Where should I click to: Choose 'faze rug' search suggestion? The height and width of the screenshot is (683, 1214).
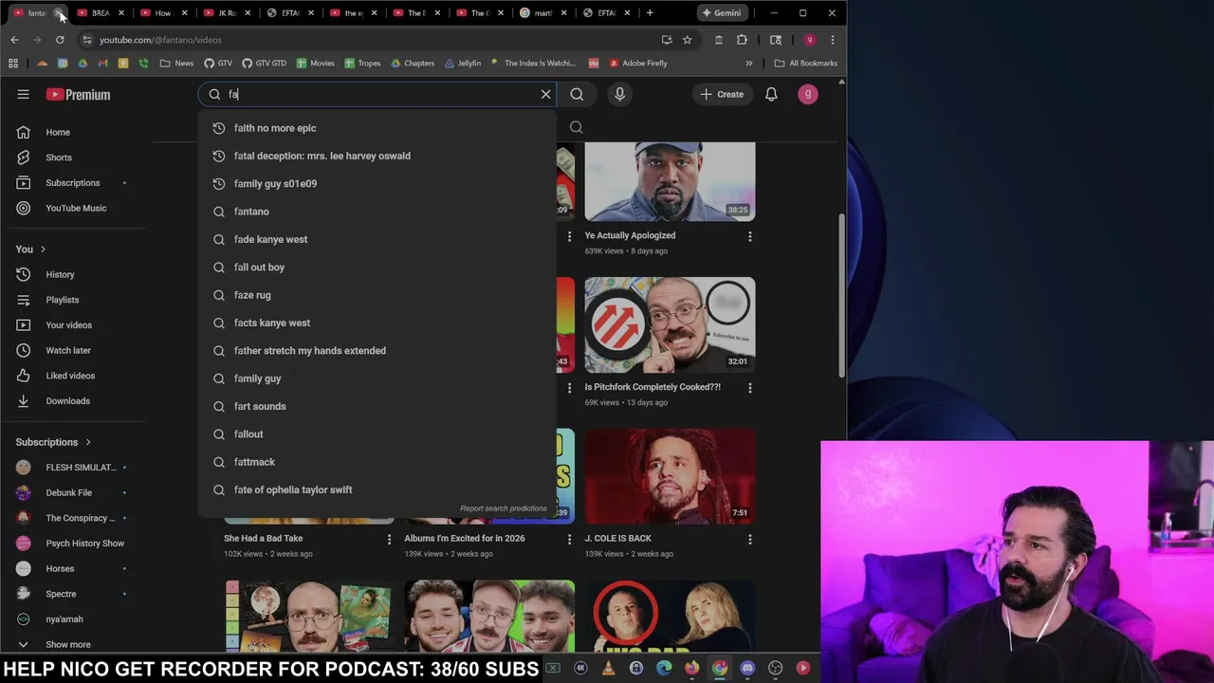pyautogui.click(x=377, y=295)
